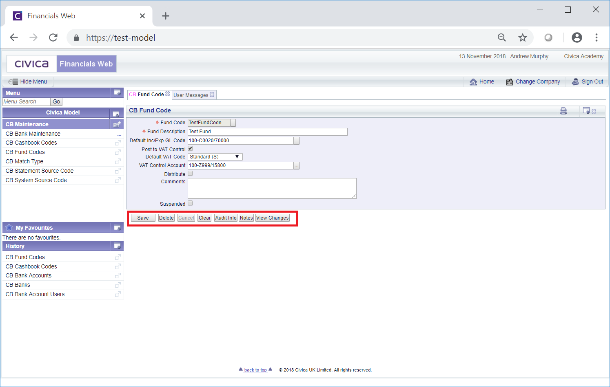Image resolution: width=610 pixels, height=387 pixels.
Task: Click Hide Menu
Action: 28,82
